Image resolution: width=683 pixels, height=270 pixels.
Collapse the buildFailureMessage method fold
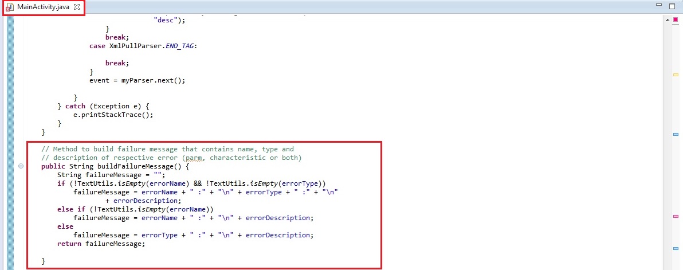(x=21, y=166)
